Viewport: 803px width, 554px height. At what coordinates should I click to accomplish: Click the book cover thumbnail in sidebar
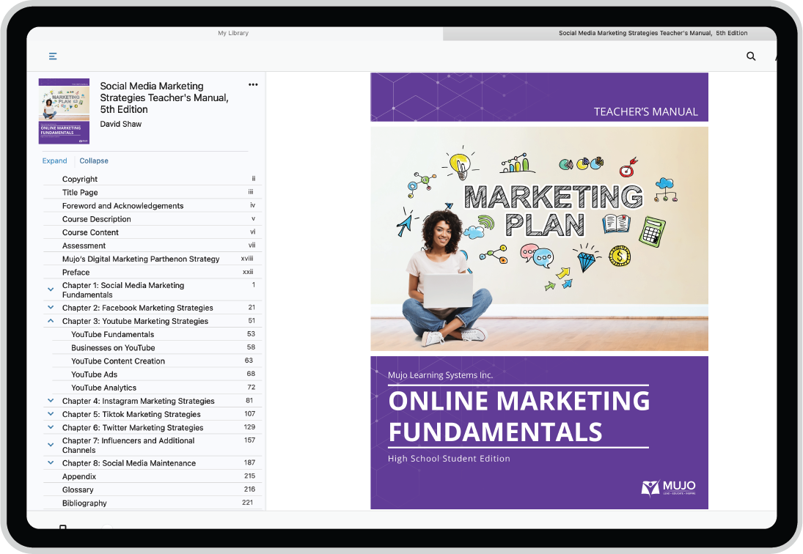[x=64, y=111]
